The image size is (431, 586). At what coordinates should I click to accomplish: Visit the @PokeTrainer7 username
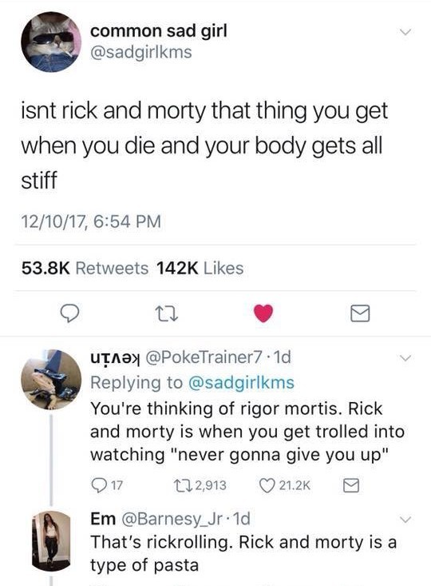pos(204,357)
